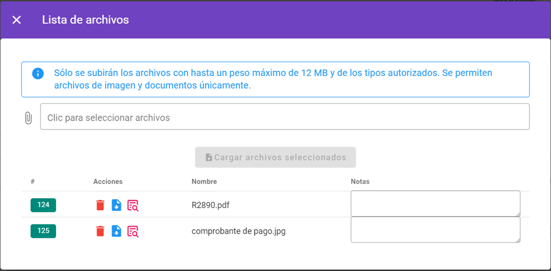The image size is (551, 271).
Task: Click the blue info icon in the banner
Action: pyautogui.click(x=38, y=73)
